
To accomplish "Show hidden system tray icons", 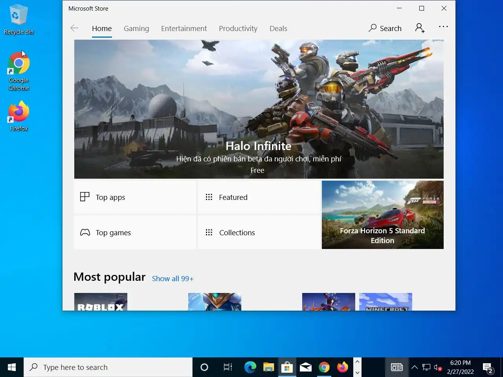I will click(414, 367).
